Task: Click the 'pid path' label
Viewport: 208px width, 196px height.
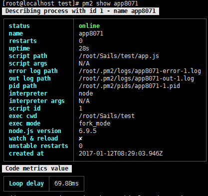Action: [x=22, y=86]
